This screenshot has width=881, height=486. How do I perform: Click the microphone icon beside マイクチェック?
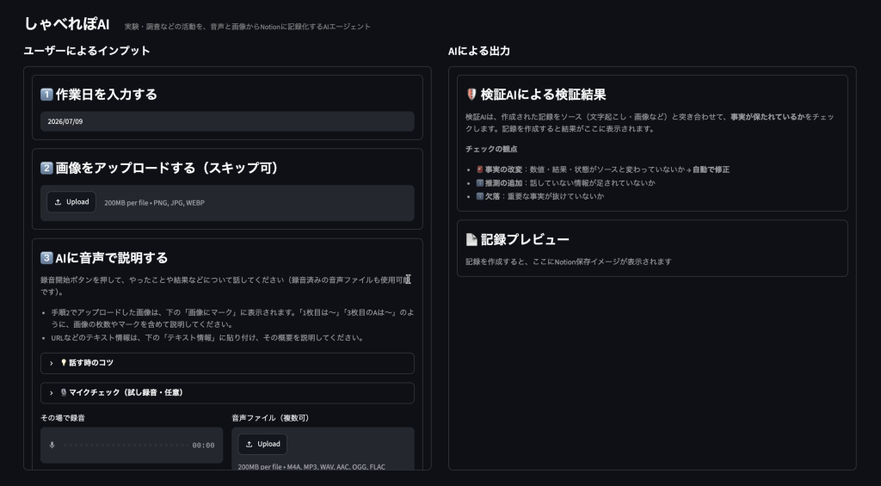64,393
